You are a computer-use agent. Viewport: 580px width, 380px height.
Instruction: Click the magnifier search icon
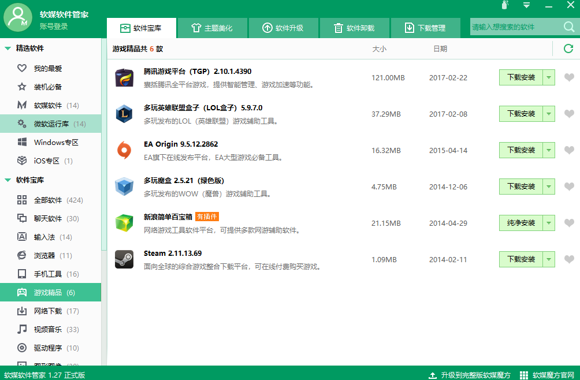pos(569,27)
